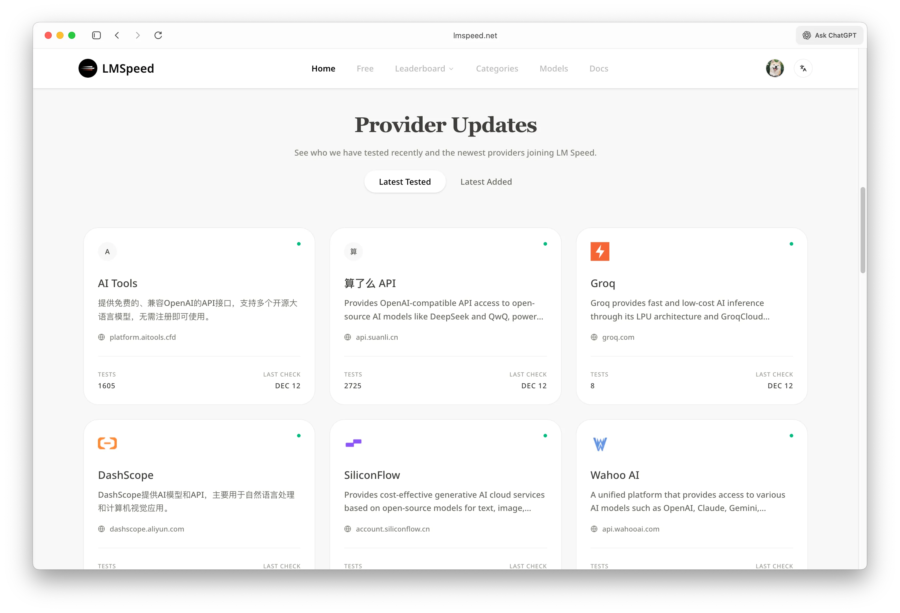
Task: Open the platform.aitools.cfd link
Action: 142,337
